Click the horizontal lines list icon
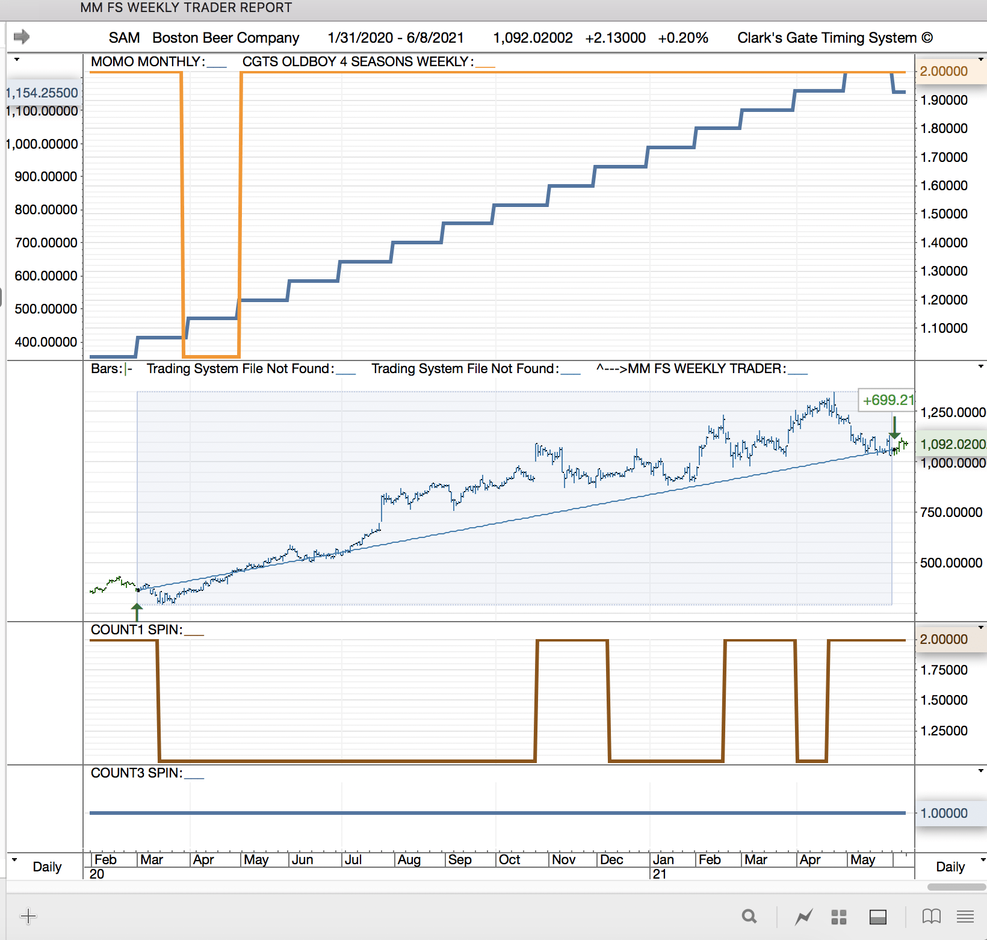 965,916
